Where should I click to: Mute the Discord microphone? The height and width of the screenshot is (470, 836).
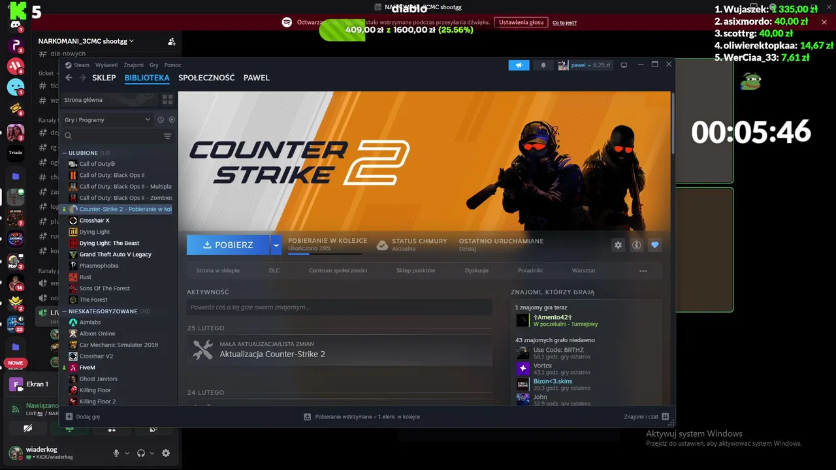click(x=116, y=453)
